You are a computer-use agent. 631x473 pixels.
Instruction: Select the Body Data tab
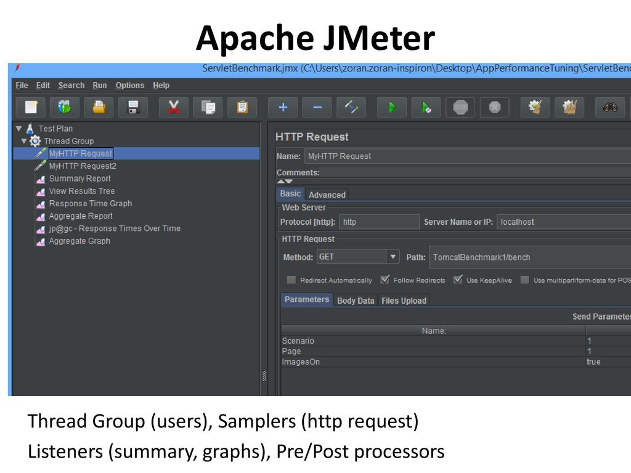click(356, 301)
